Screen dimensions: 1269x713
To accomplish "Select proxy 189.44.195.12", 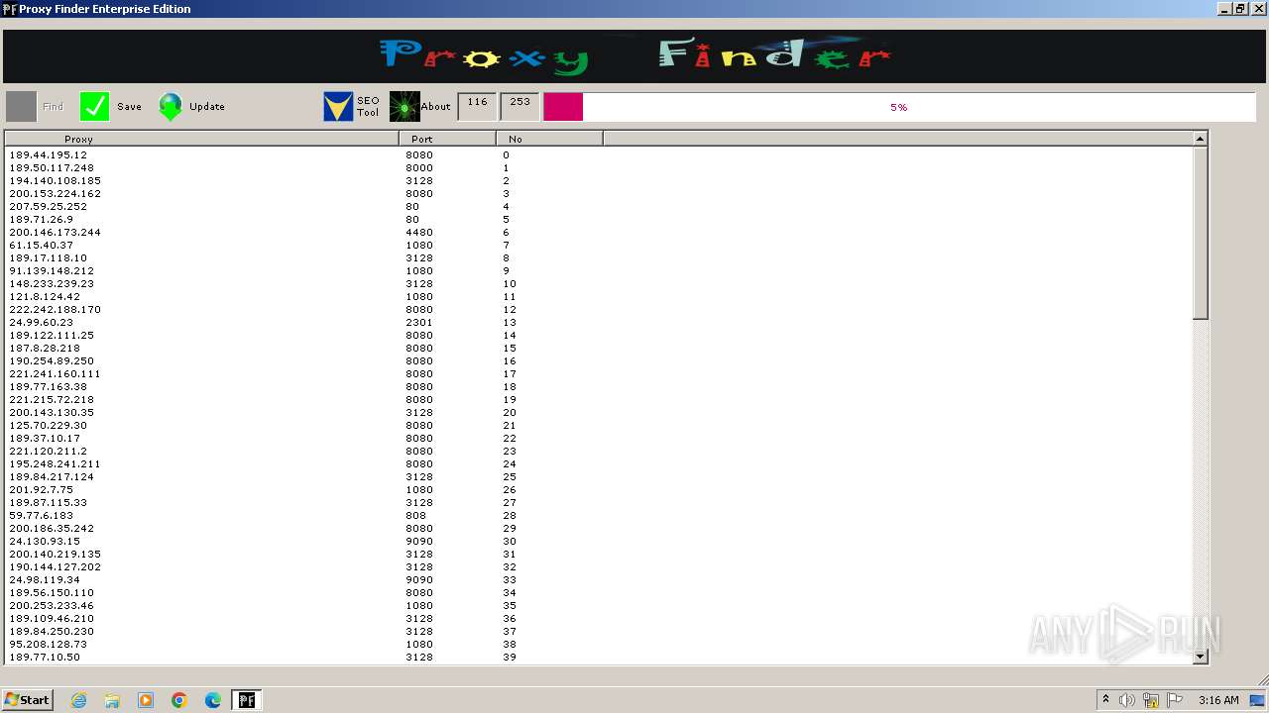I will [x=48, y=155].
